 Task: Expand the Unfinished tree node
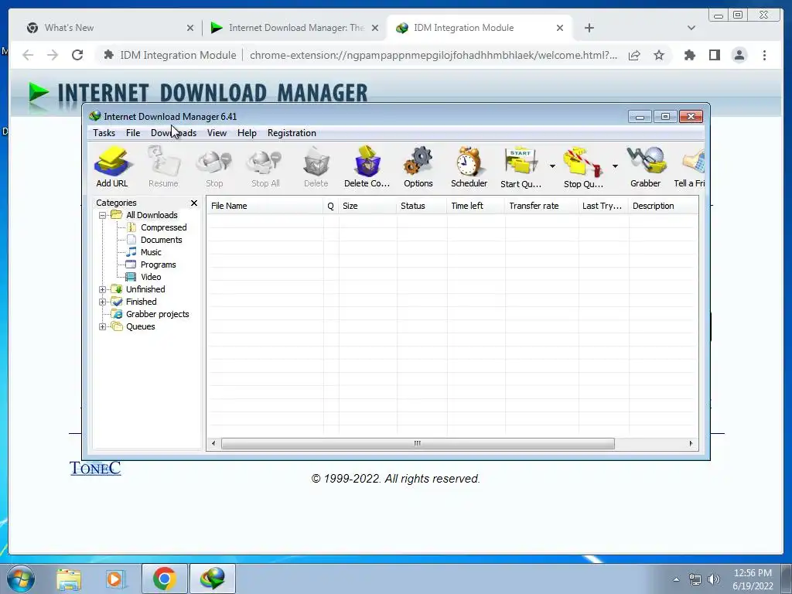103,289
